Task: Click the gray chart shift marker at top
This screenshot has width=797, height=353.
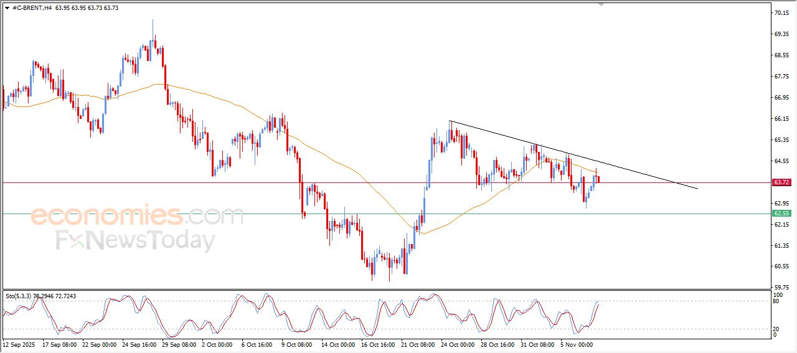Action: (601, 4)
